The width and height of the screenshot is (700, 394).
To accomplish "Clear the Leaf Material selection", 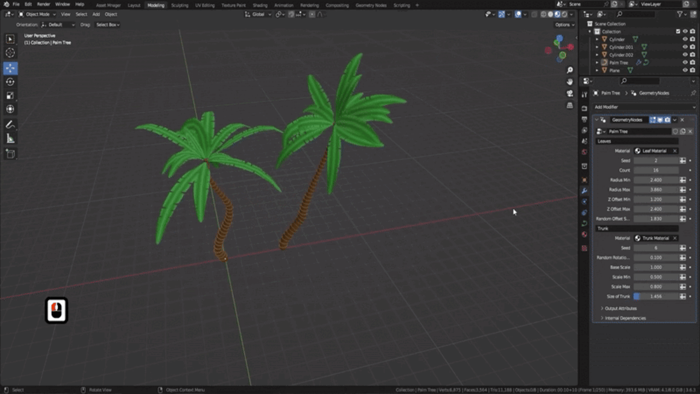I will (675, 151).
